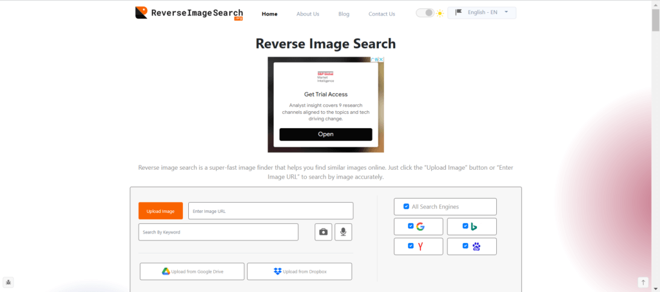This screenshot has width=660, height=292.
Task: Open the Contact Us page
Action: 382,14
